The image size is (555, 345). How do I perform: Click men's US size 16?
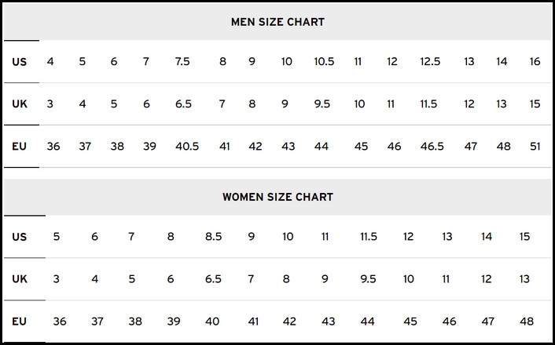click(x=535, y=61)
